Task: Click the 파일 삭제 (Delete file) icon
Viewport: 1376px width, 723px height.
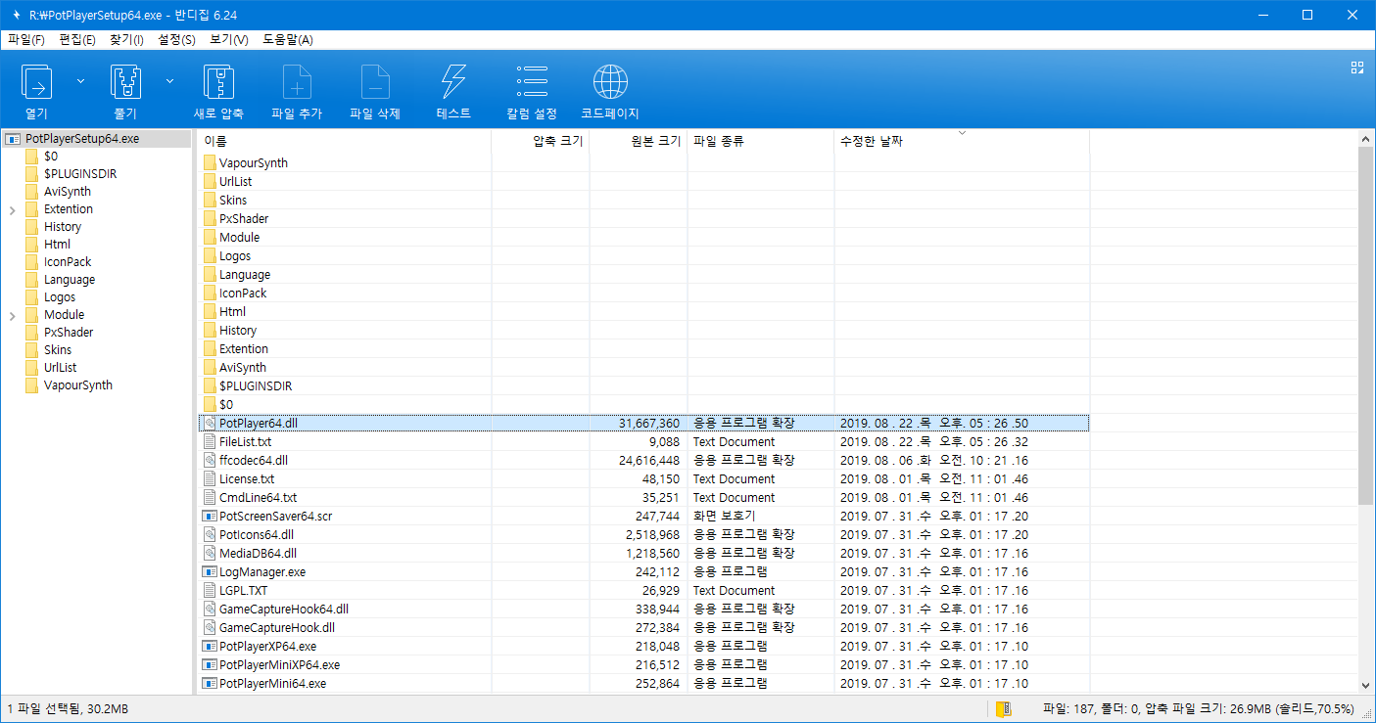Action: [x=375, y=81]
